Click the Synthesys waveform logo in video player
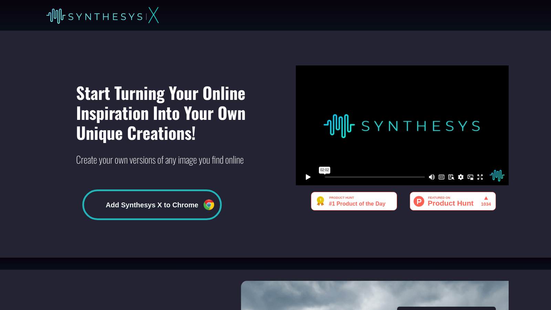551x310 pixels. 497,175
